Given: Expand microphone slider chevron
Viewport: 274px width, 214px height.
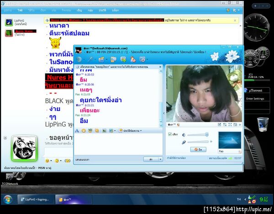Looking at the screenshot, I should (211, 141).
